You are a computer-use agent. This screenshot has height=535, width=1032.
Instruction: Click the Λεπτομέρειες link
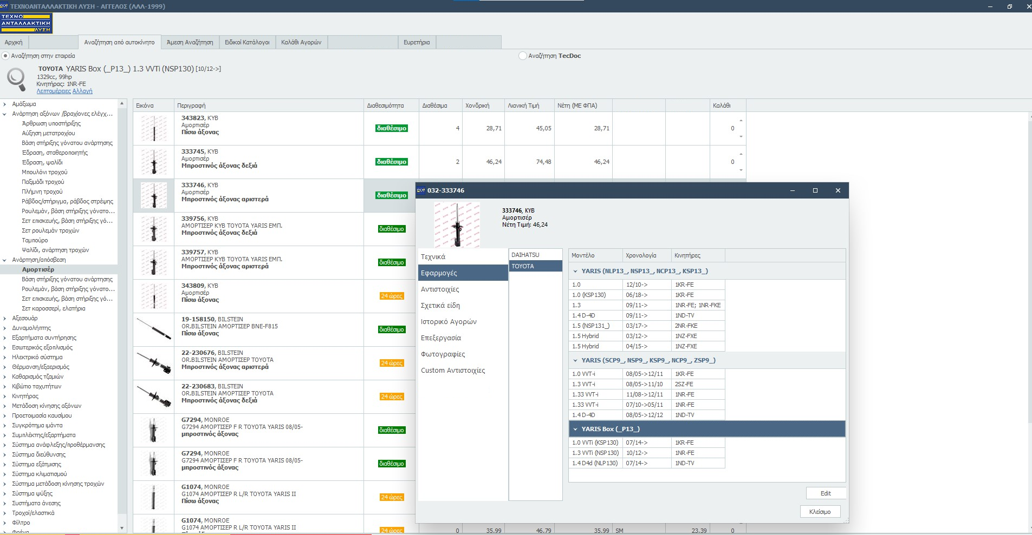tap(54, 91)
